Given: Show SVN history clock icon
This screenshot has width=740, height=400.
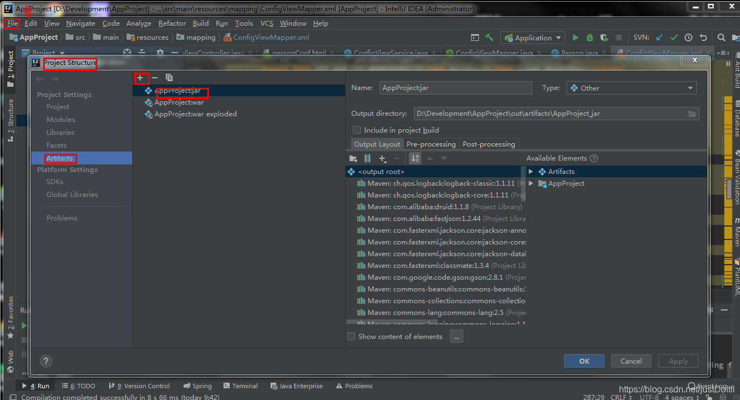Looking at the screenshot, I should point(688,37).
